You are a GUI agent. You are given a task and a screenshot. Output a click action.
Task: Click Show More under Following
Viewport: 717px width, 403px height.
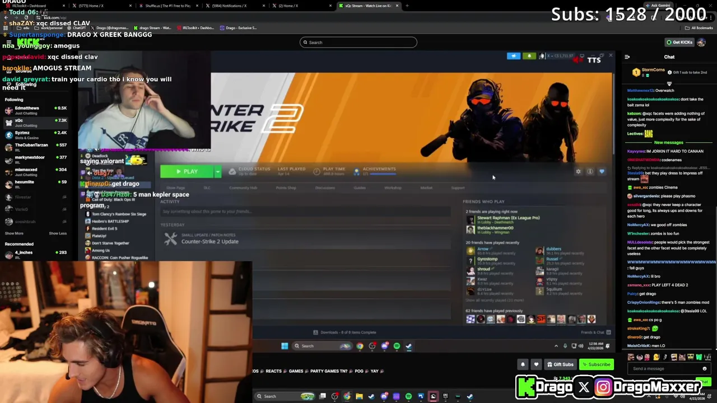14,233
